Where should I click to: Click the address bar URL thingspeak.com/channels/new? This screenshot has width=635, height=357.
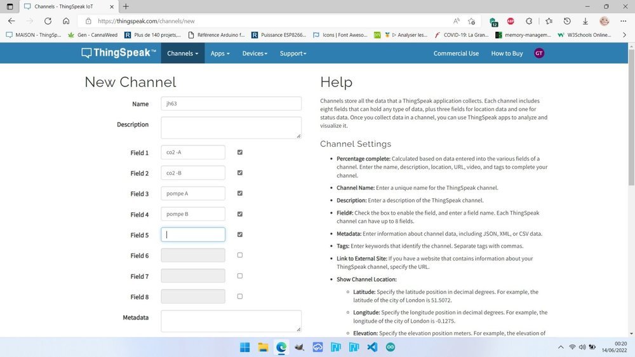[x=146, y=21]
